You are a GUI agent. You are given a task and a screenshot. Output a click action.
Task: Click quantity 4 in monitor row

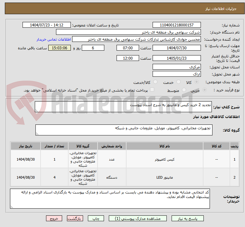coord(54,177)
